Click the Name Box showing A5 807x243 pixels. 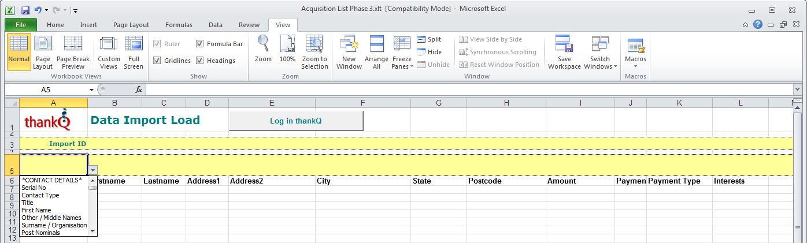click(46, 90)
